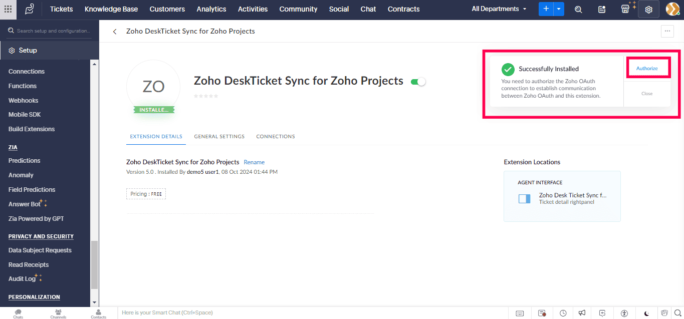Open the megaphone announcements icon

(x=582, y=313)
